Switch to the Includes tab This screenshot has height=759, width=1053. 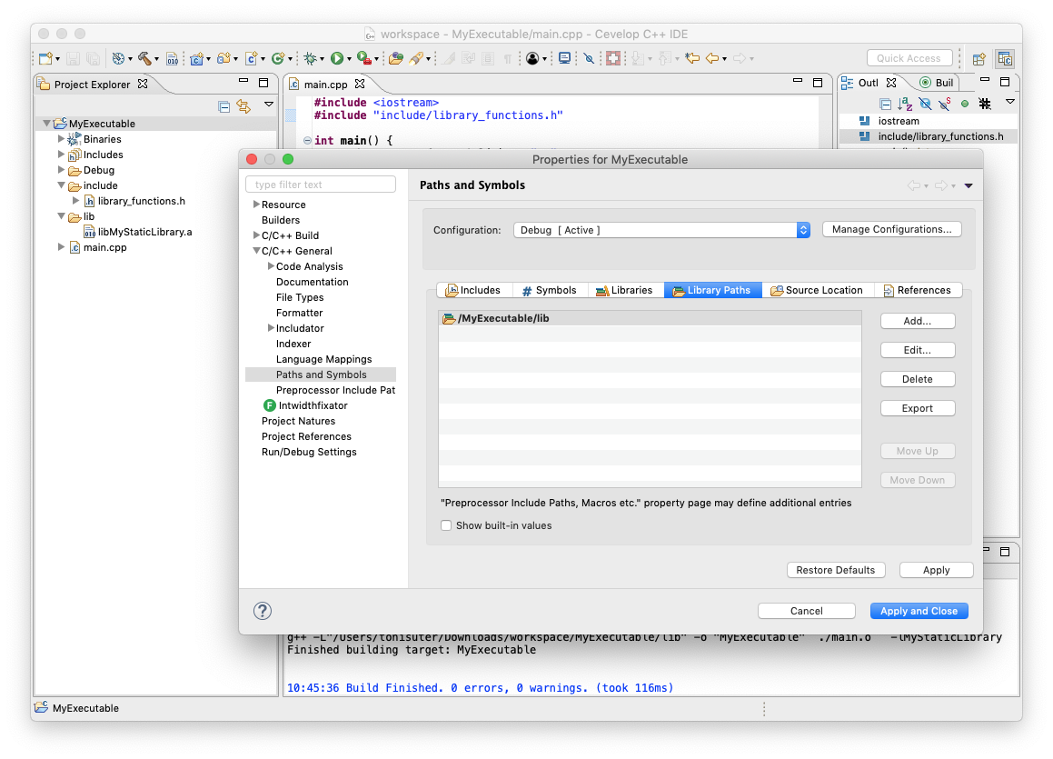(x=473, y=290)
